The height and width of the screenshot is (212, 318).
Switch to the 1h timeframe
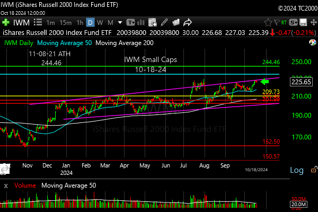click(79, 23)
